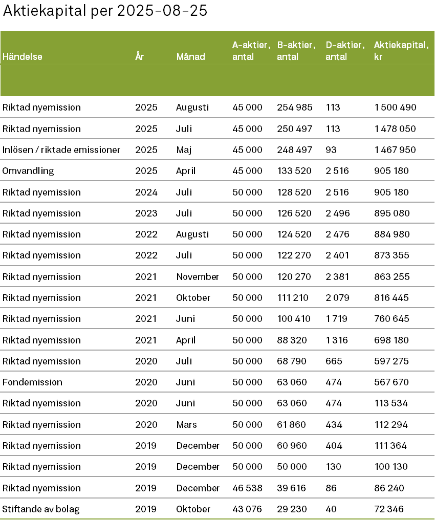Click the År column header

(x=140, y=57)
